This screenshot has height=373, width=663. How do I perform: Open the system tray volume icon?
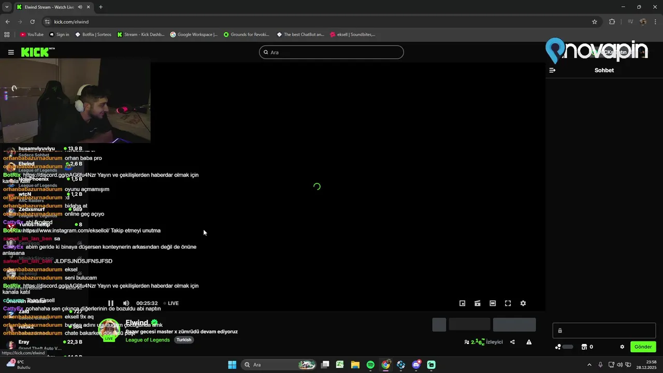pyautogui.click(x=619, y=365)
